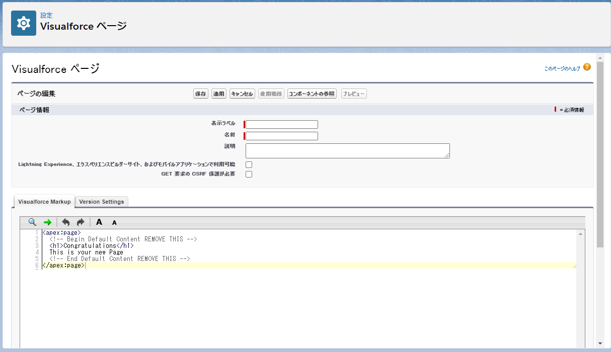Viewport: 611px width, 352px height.
Task: Click code line 'End Default Content REMOVE THIS'
Action: [x=120, y=259]
